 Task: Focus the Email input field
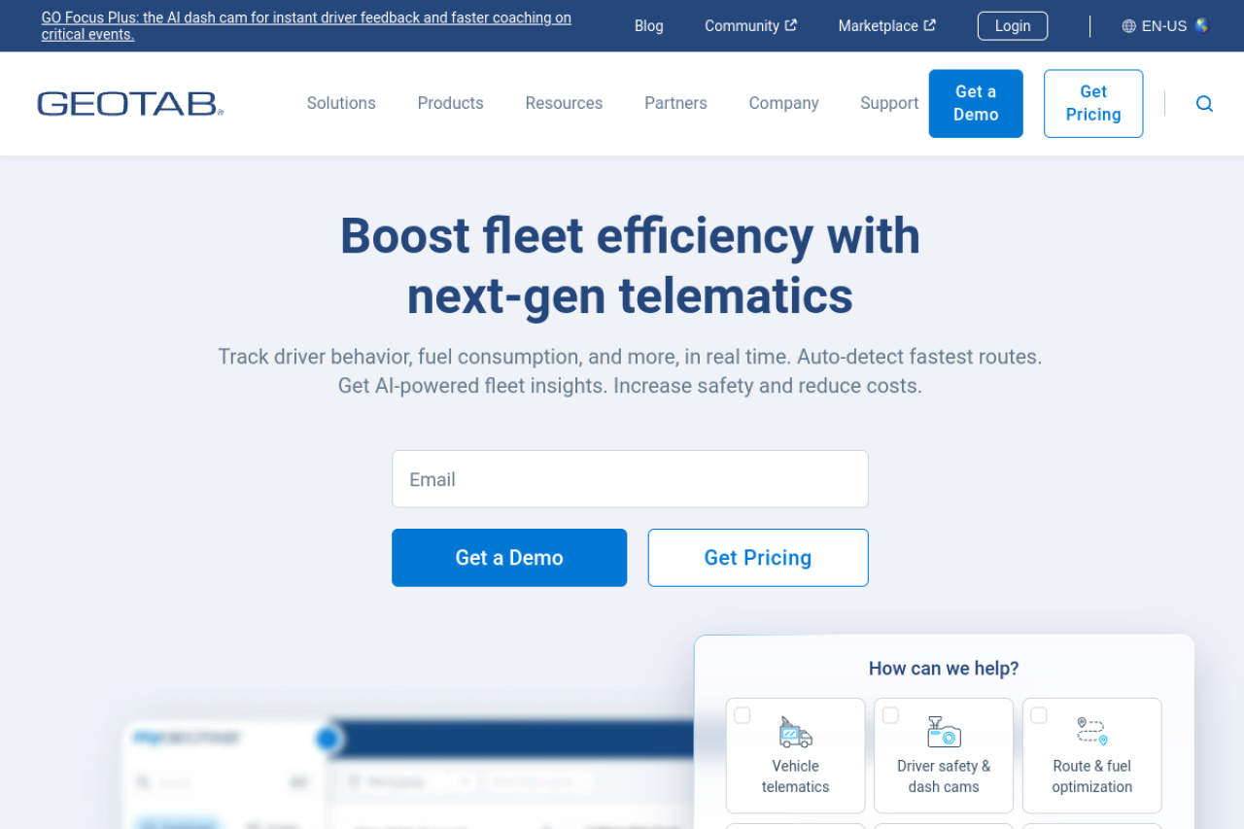tap(630, 479)
